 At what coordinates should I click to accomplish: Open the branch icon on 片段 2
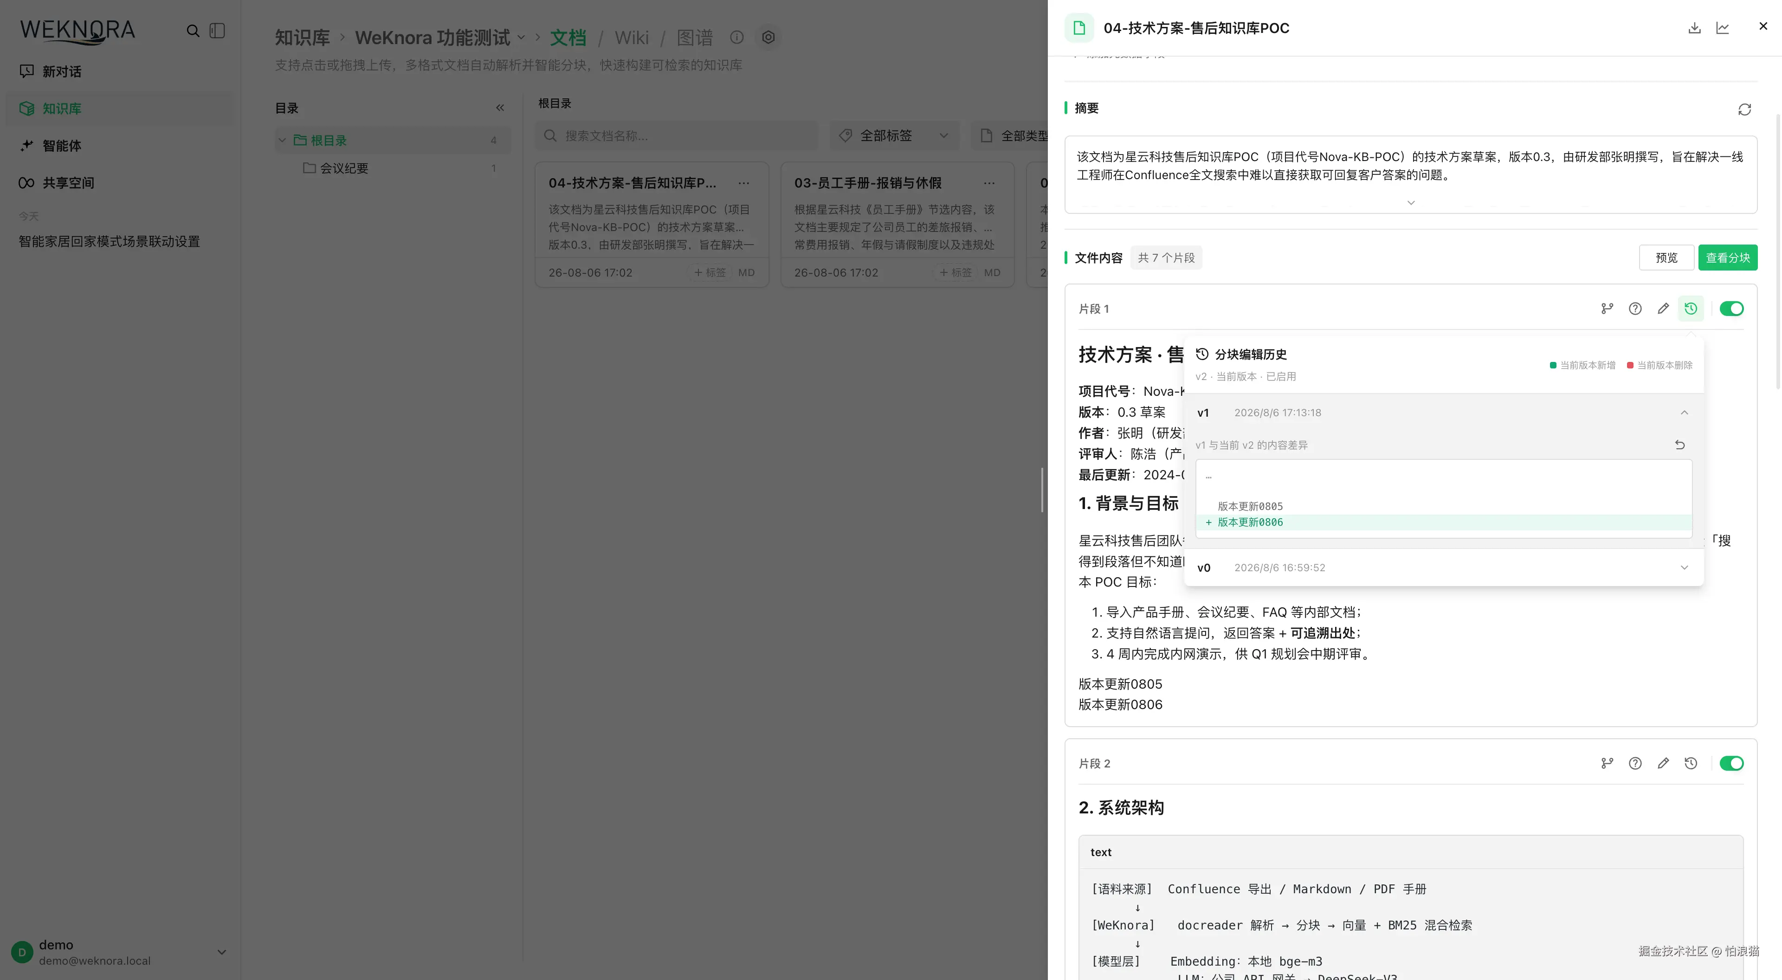[x=1607, y=763]
